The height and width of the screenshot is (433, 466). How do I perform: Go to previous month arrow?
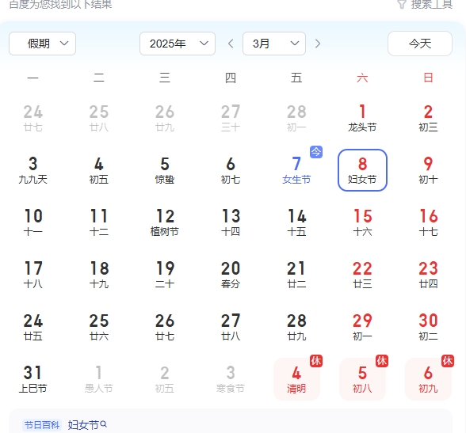(231, 44)
